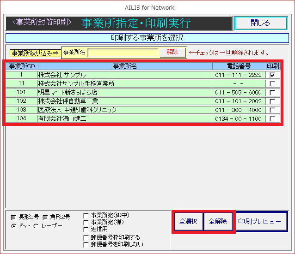Uncheck the print checkbox for 株式会社 サンプル
The image size is (295, 254).
pyautogui.click(x=272, y=75)
